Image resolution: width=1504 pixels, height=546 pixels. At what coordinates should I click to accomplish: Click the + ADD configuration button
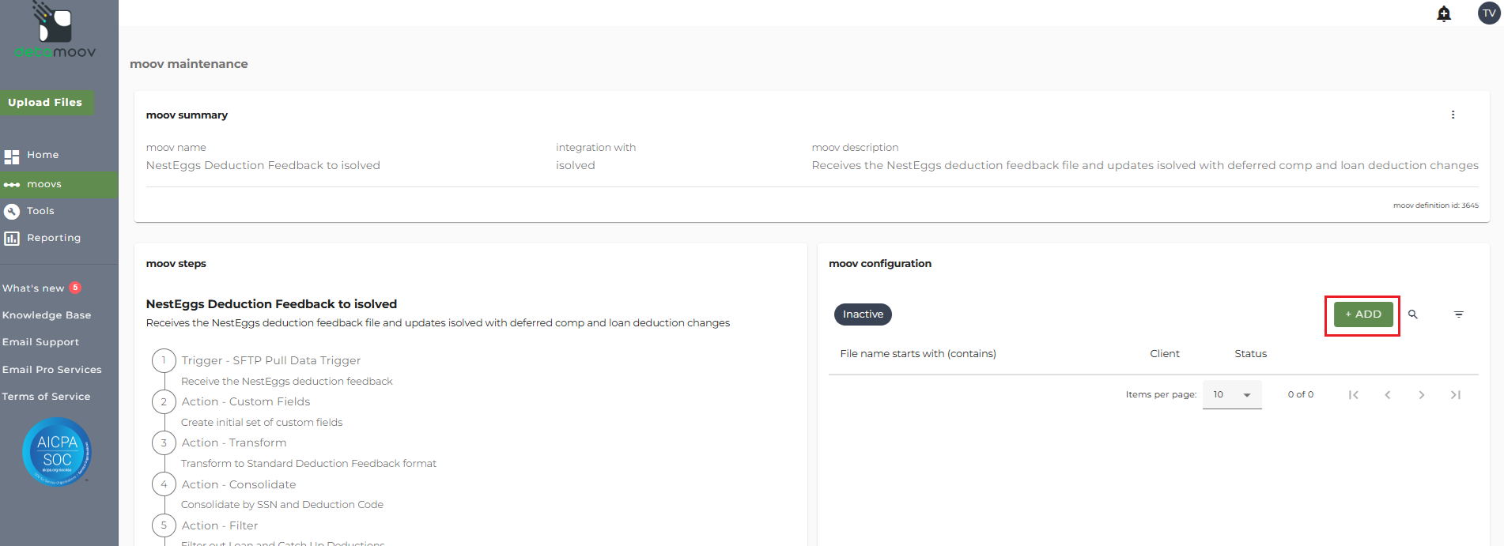coord(1363,314)
